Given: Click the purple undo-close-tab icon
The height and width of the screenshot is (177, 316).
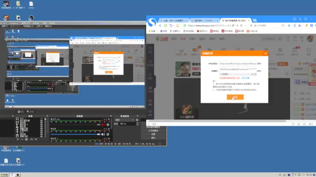Looking at the screenshot, I should pos(171,26).
